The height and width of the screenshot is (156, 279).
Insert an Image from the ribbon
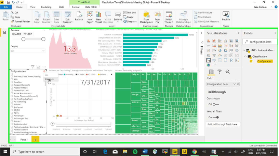pos(128,17)
